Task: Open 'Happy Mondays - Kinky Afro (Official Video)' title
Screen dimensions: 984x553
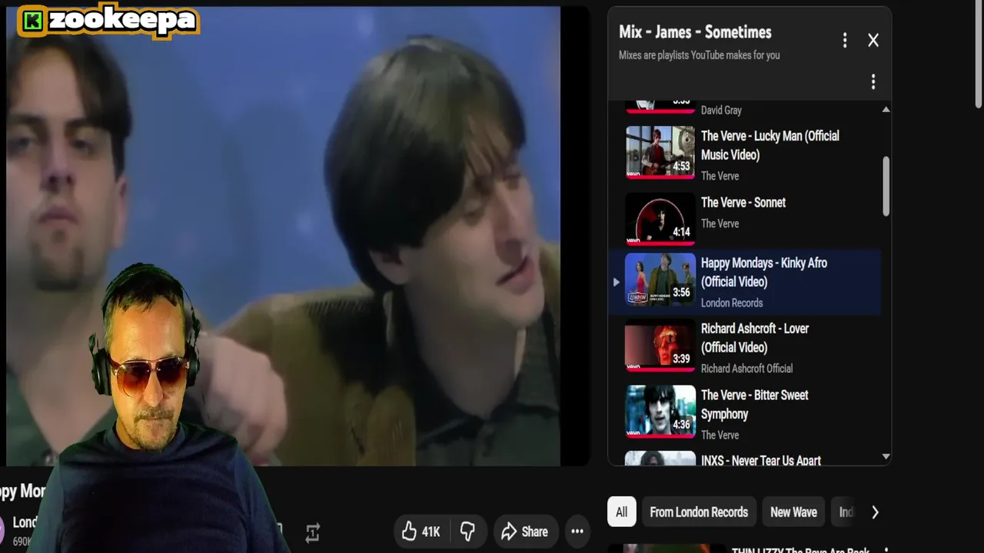Action: (764, 272)
